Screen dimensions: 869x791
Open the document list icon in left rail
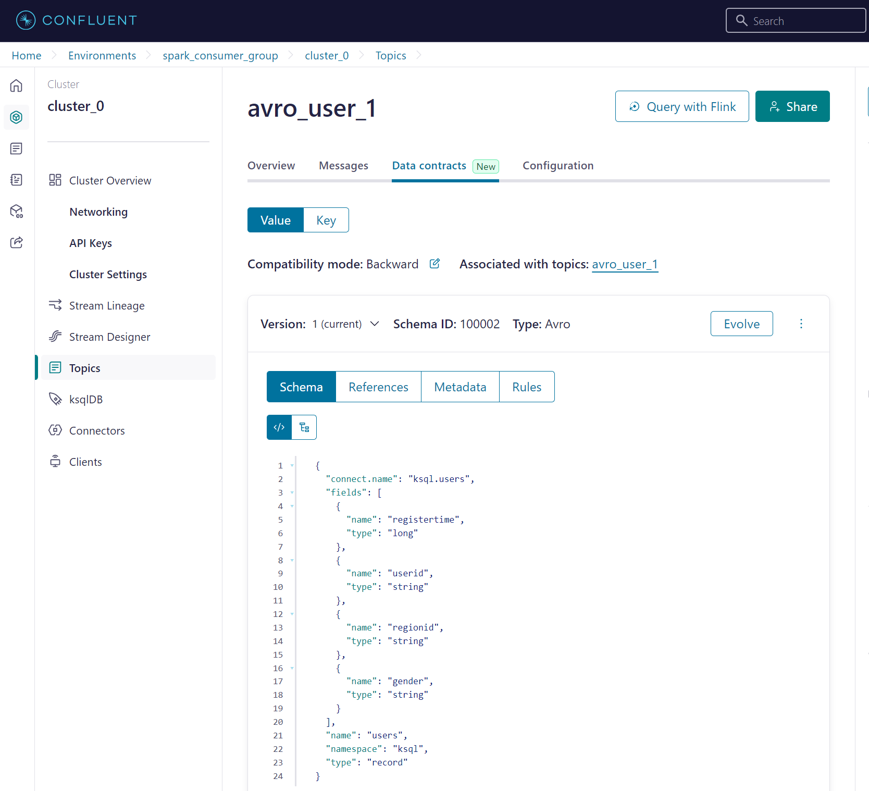tap(16, 149)
